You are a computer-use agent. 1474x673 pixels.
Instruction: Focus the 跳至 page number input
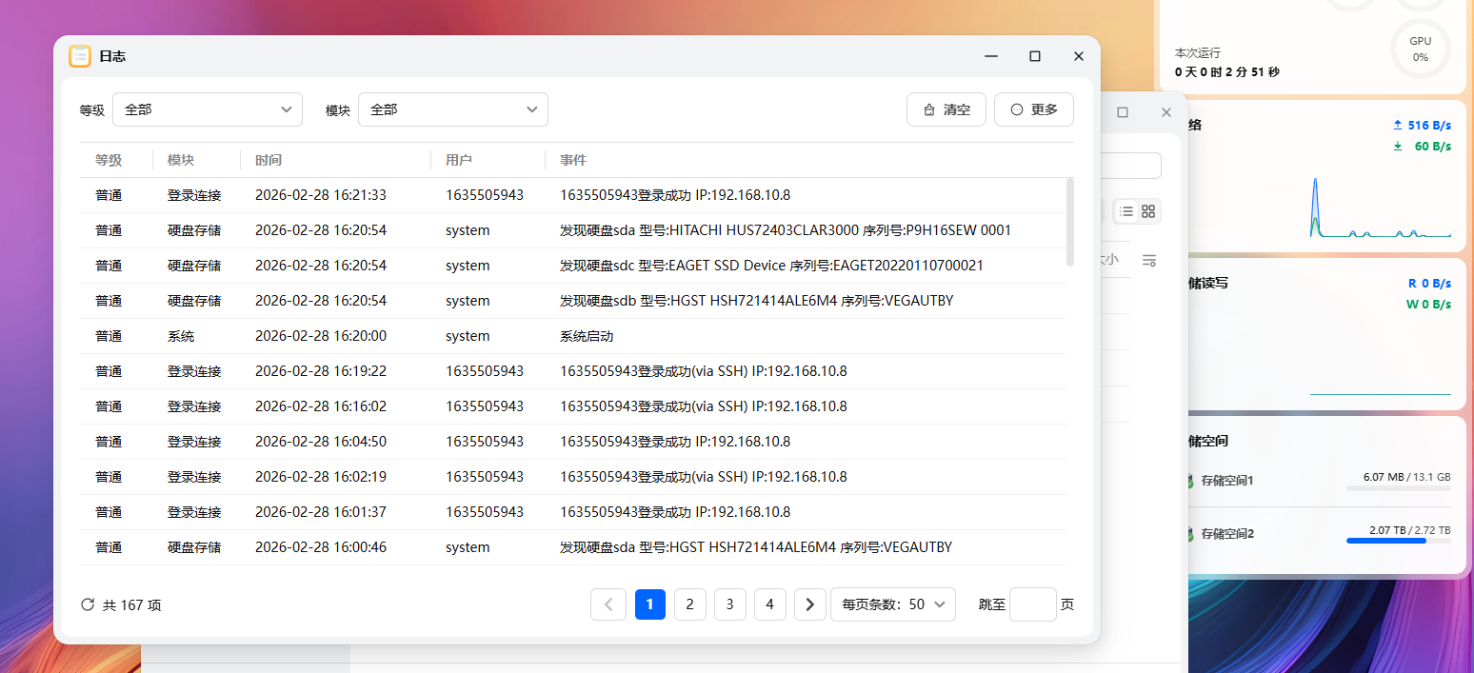[1033, 604]
